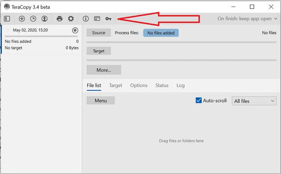The image size is (281, 174).
Task: Open the Options tab
Action: [139, 86]
